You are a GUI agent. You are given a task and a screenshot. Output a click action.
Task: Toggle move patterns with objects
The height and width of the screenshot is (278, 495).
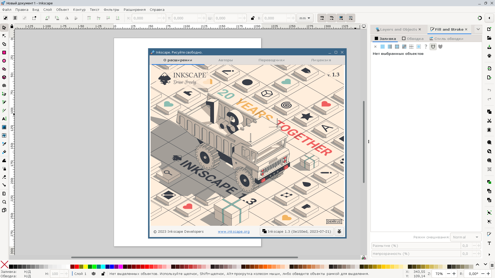(351, 18)
